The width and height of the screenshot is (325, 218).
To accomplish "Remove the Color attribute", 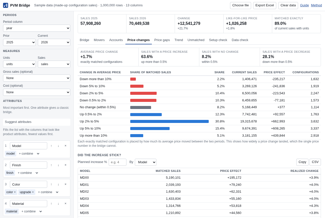I will pos(66,184).
